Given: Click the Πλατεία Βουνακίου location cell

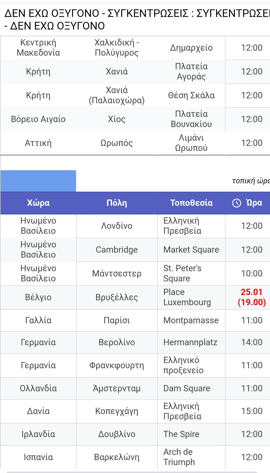Looking at the screenshot, I should click(x=191, y=119).
